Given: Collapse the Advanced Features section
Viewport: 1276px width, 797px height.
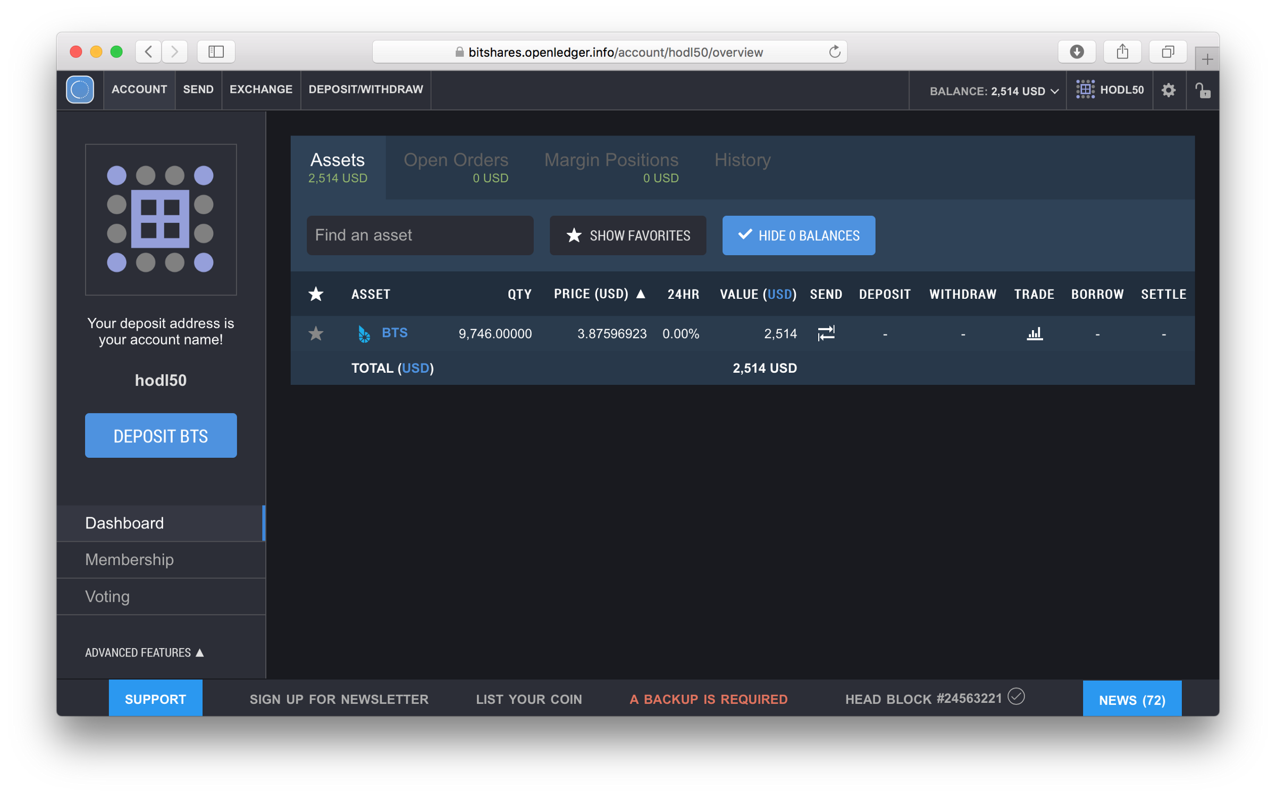Looking at the screenshot, I should (145, 652).
